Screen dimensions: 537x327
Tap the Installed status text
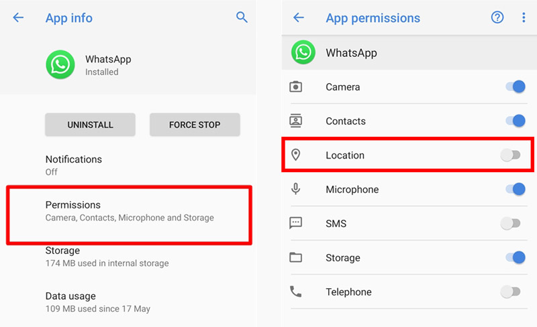pyautogui.click(x=102, y=72)
